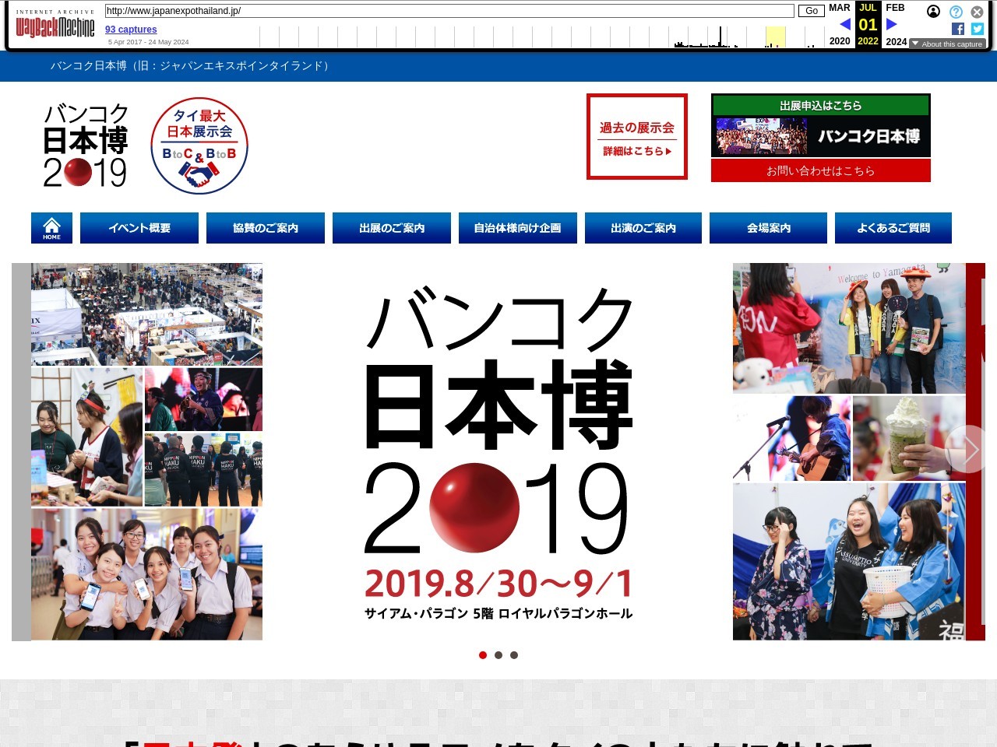Click the exhibition hall overview photo
This screenshot has height=747, width=997.
(146, 314)
